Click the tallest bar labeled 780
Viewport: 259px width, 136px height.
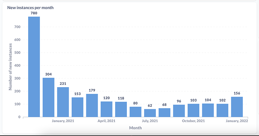[x=34, y=67]
